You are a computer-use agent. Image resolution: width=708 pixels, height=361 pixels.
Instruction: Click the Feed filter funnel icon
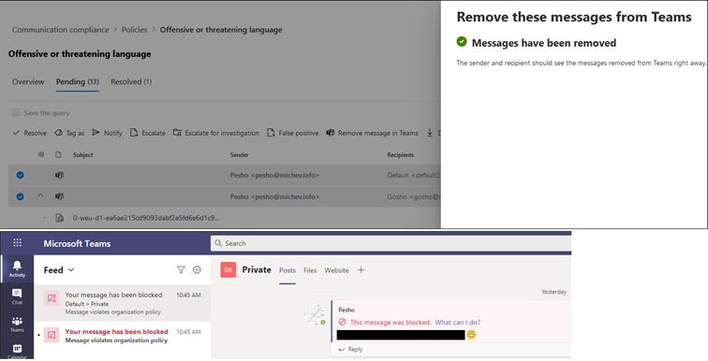181,270
